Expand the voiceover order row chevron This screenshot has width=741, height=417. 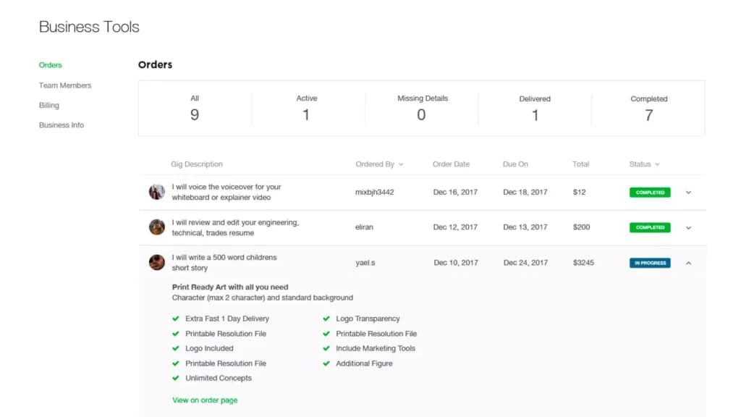[689, 193]
